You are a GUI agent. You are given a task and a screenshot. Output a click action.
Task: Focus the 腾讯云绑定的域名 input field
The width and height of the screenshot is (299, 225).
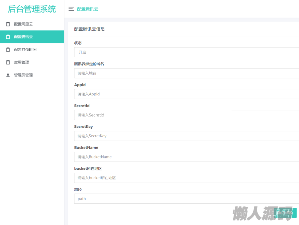186,73
